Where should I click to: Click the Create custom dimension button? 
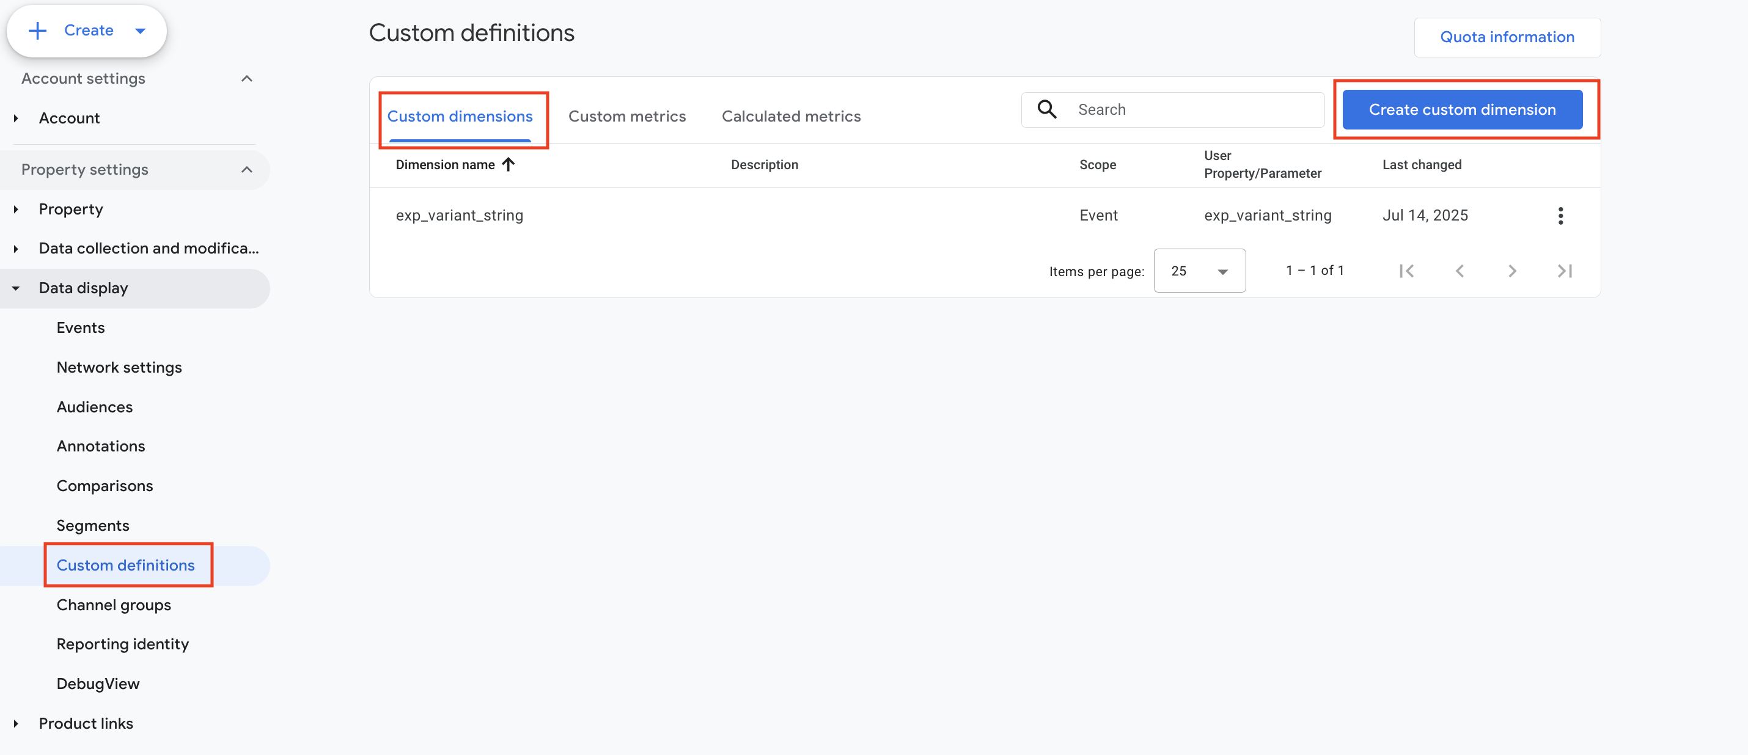[1461, 109]
